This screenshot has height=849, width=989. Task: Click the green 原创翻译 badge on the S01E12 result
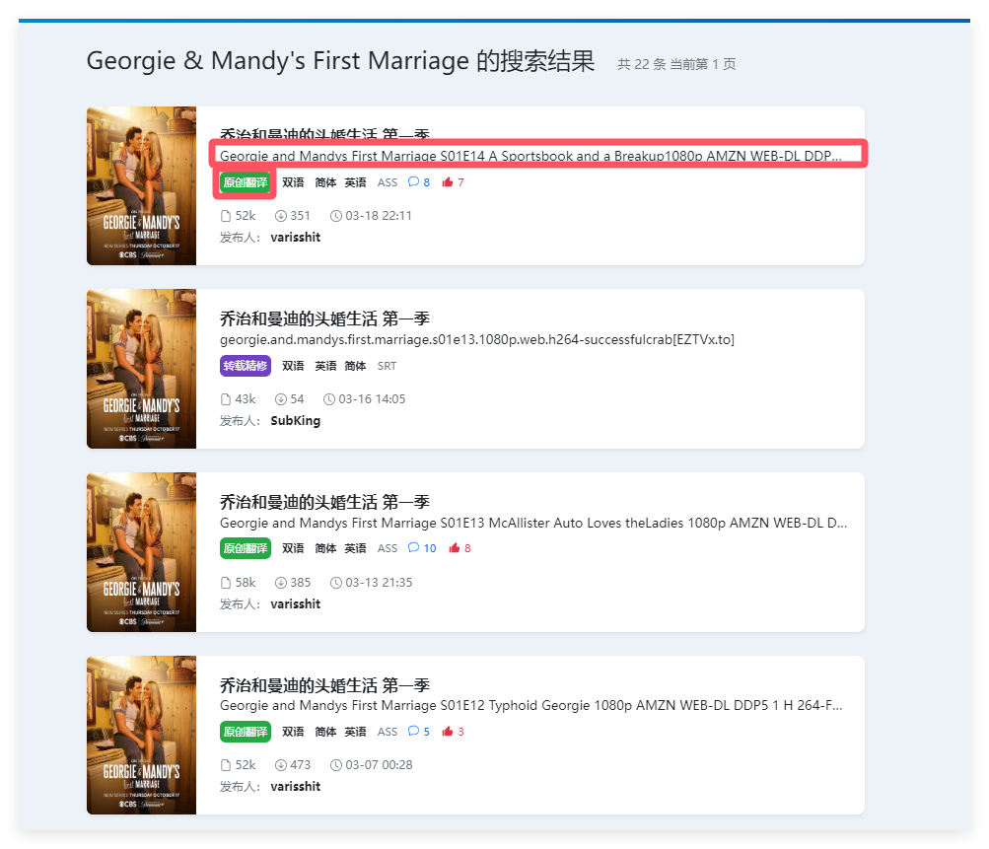pyautogui.click(x=246, y=732)
